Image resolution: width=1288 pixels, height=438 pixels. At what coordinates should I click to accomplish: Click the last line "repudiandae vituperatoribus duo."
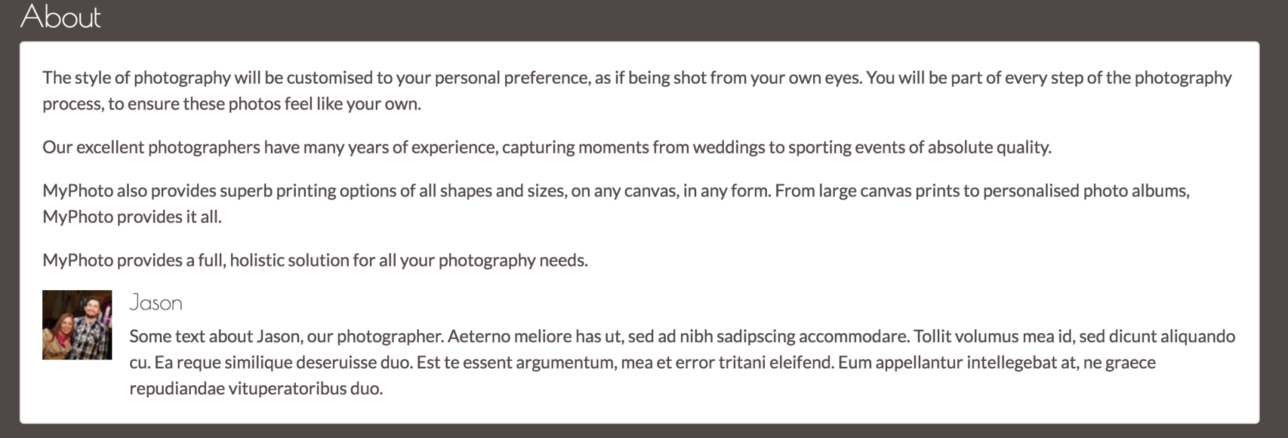(256, 389)
